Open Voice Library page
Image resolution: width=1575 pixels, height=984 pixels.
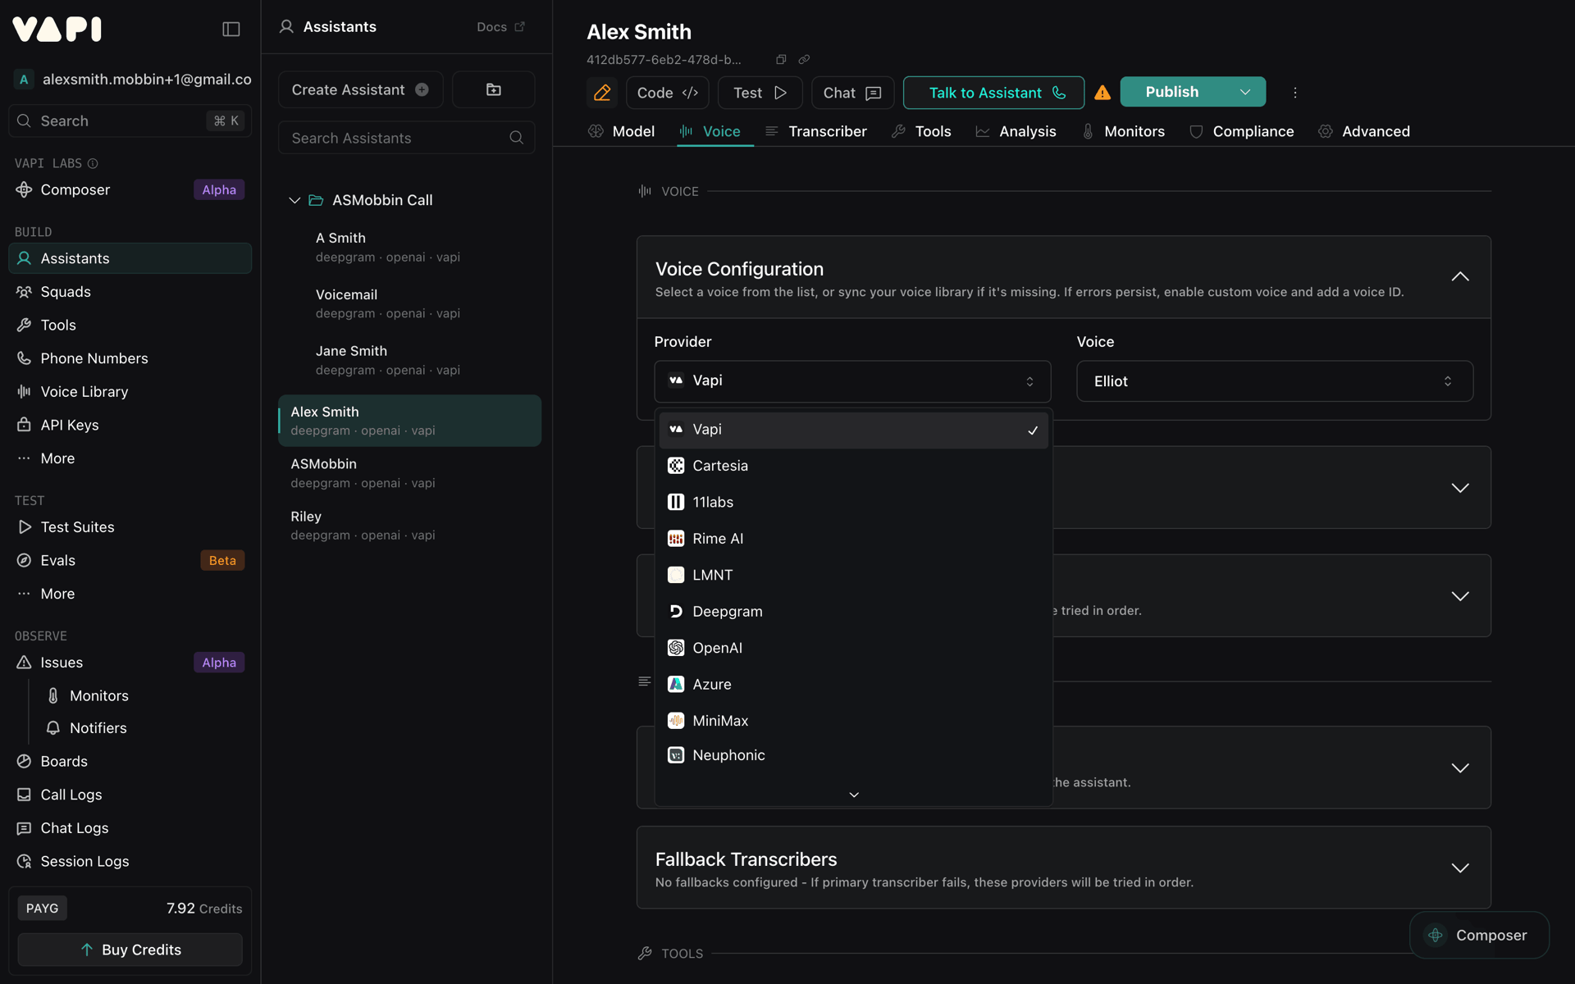(x=130, y=392)
